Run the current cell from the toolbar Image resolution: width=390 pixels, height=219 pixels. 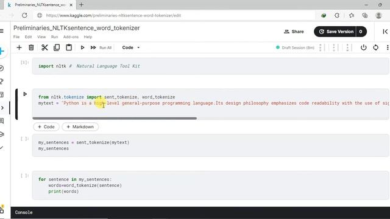[82, 47]
